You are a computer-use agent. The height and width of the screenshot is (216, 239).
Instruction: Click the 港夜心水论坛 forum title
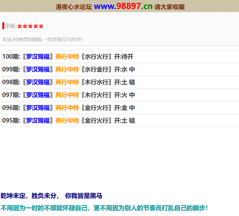pyautogui.click(x=74, y=7)
